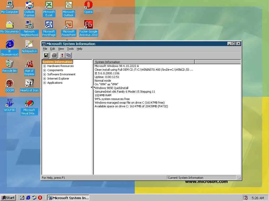The height and width of the screenshot is (201, 269).
Task: Select Microsoft PowerPoint desktop shortcut
Action: pyautogui.click(x=69, y=29)
